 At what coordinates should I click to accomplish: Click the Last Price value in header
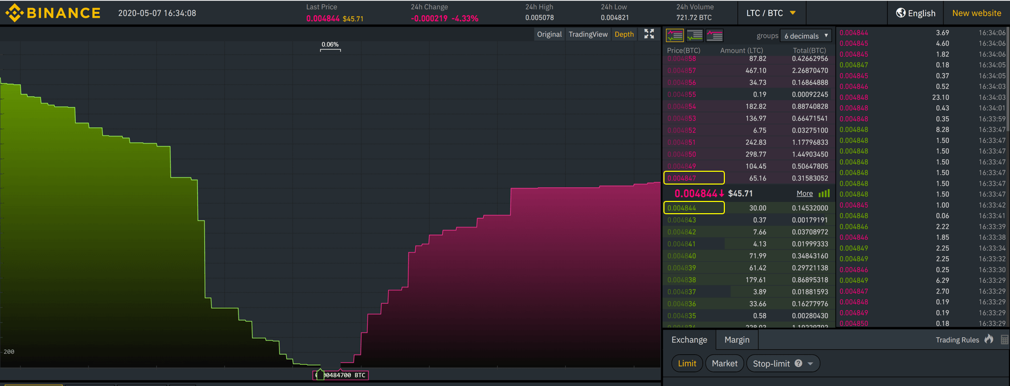coord(323,18)
